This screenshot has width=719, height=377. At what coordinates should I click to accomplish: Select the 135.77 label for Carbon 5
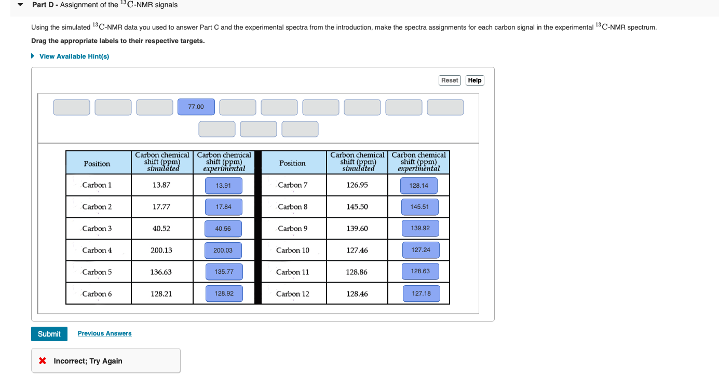click(x=224, y=272)
